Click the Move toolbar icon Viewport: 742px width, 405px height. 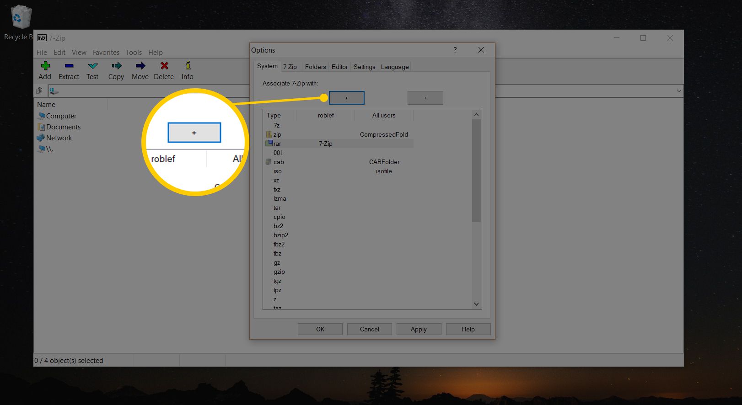pyautogui.click(x=140, y=66)
